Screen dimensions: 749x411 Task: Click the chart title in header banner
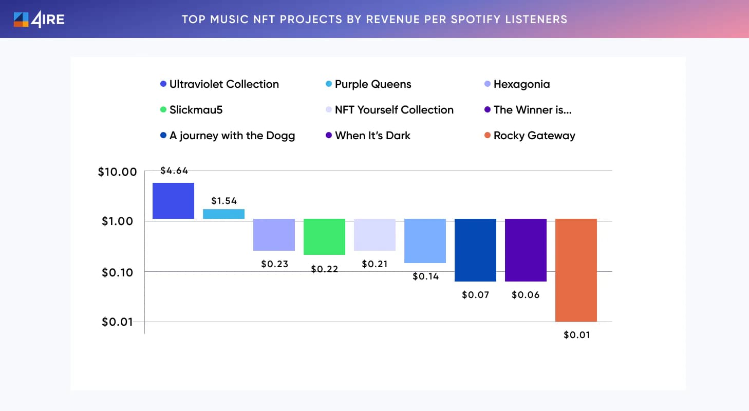374,20
